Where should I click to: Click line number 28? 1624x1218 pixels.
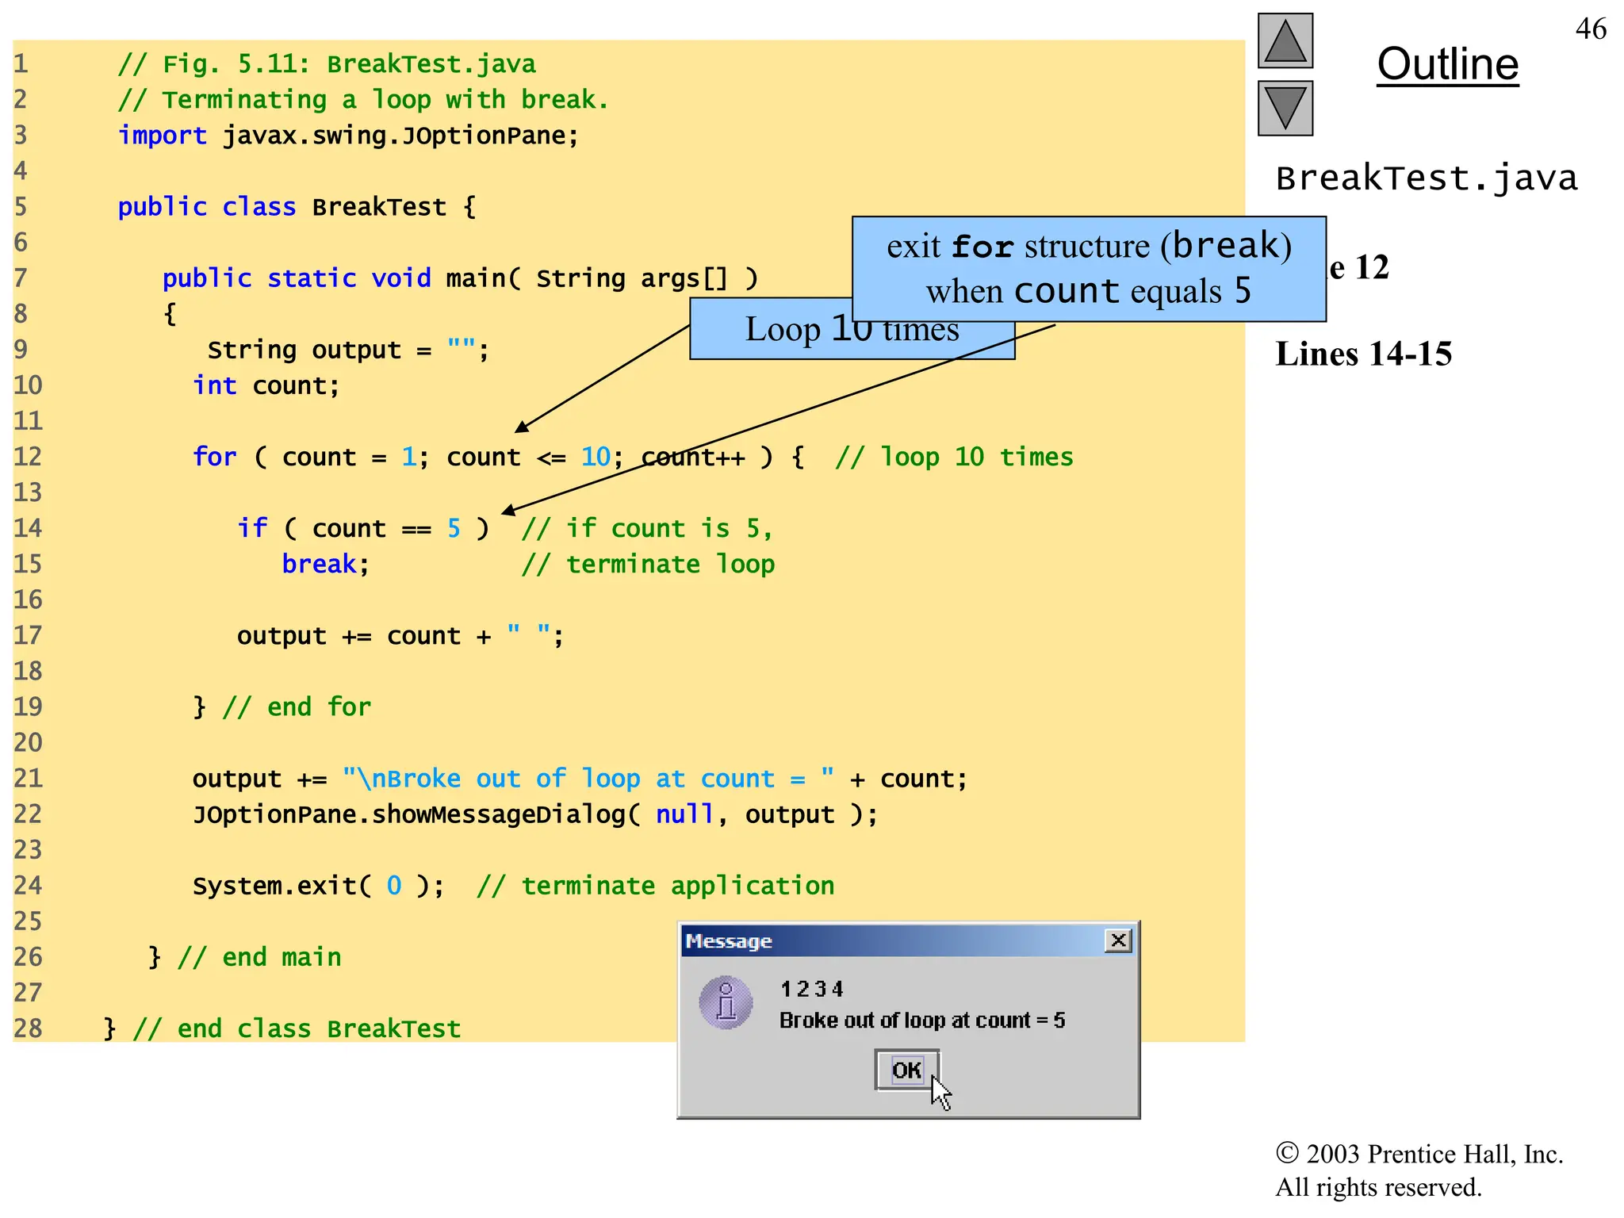tap(28, 1028)
